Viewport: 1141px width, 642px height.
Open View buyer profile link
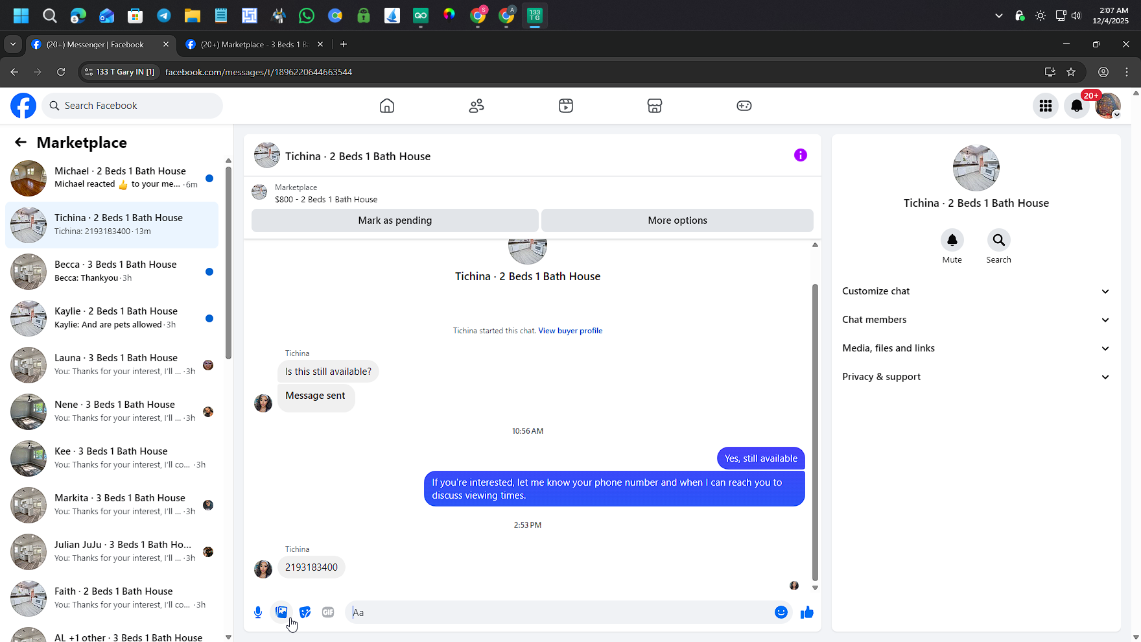tap(570, 331)
